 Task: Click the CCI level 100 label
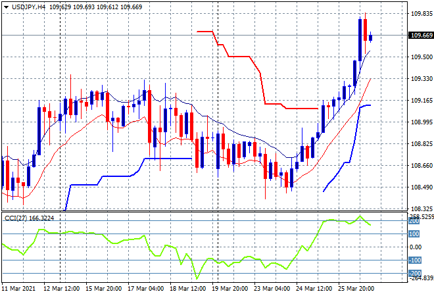click(x=414, y=234)
